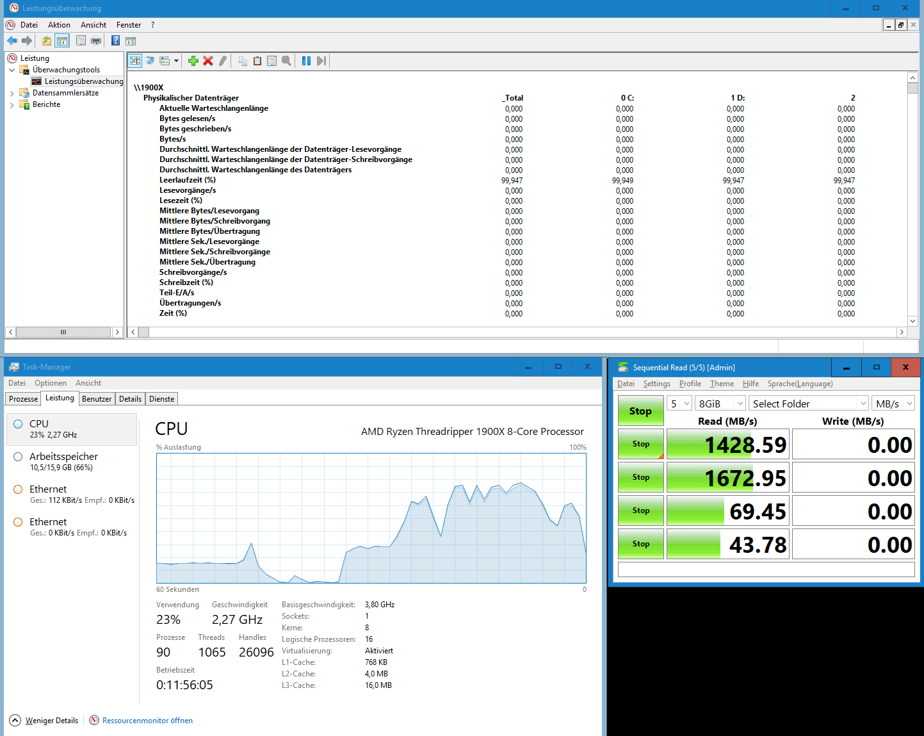Click the Stop button beside 1428.59
924x736 pixels.
click(x=640, y=444)
